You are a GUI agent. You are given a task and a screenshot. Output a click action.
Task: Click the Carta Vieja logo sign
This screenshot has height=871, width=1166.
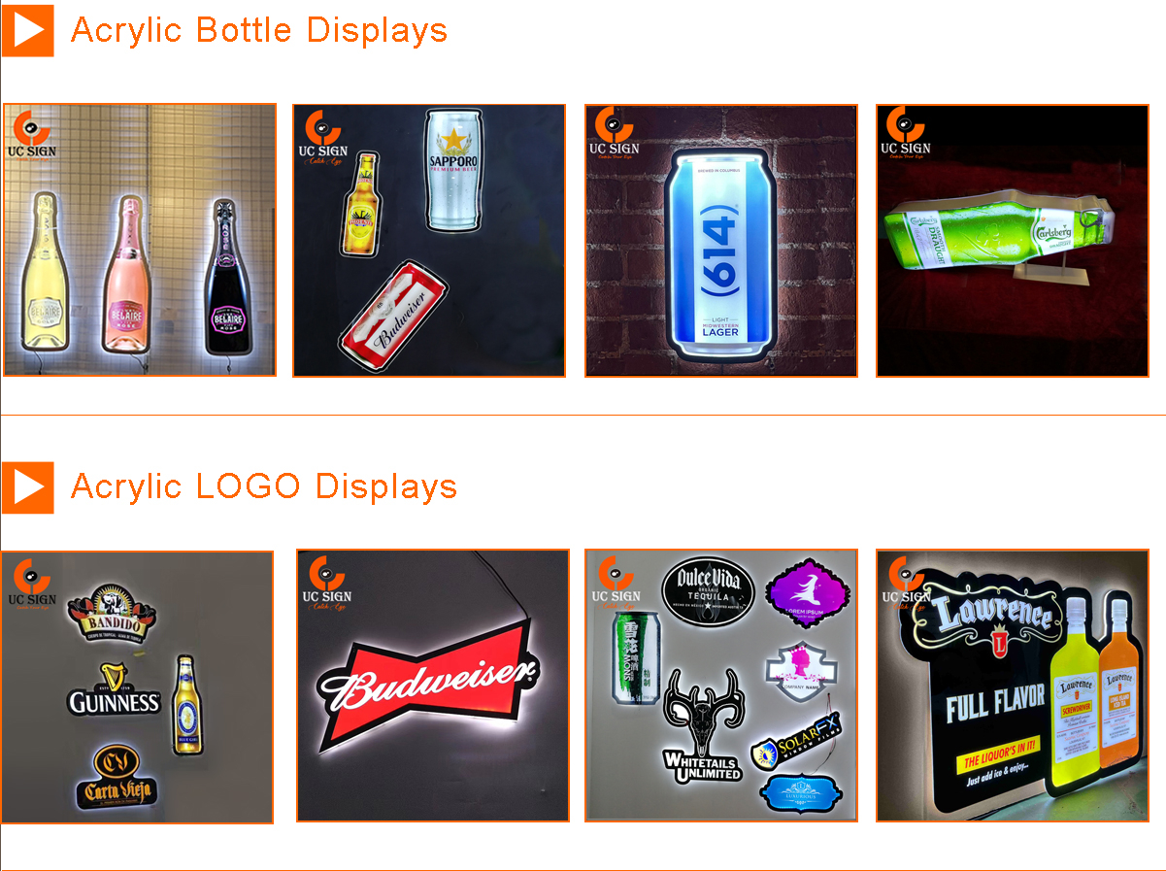pyautogui.click(x=118, y=776)
